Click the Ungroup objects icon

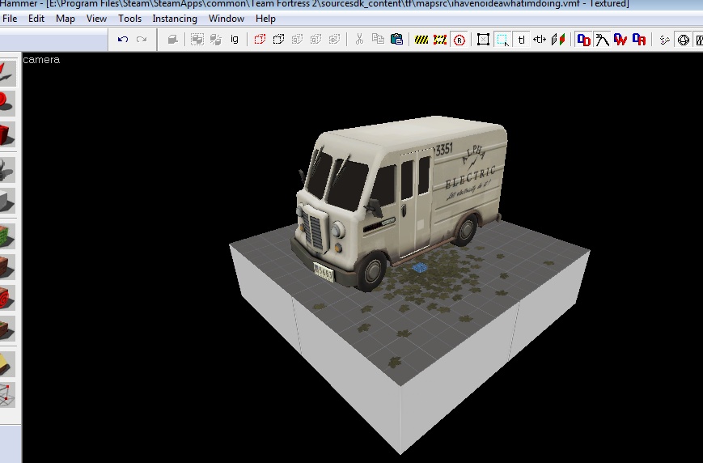tap(216, 40)
